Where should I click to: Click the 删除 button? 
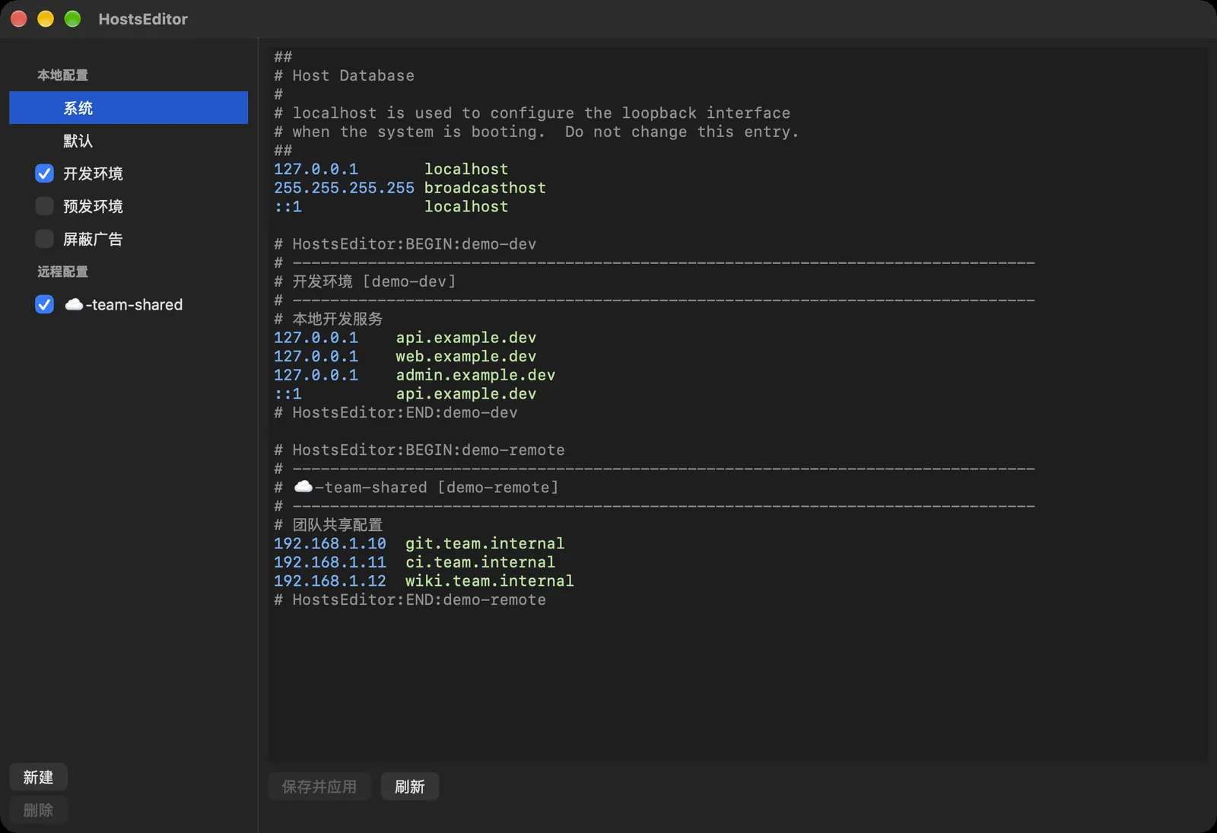[38, 810]
